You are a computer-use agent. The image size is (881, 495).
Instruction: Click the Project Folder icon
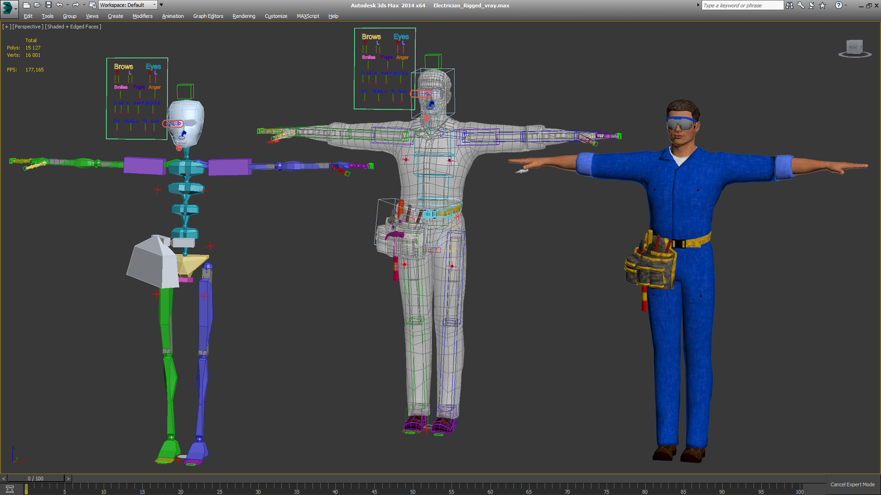pos(92,5)
